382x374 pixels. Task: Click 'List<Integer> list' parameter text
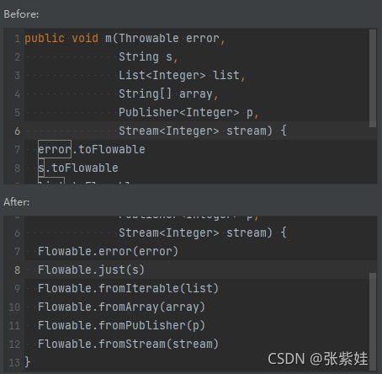tap(179, 75)
